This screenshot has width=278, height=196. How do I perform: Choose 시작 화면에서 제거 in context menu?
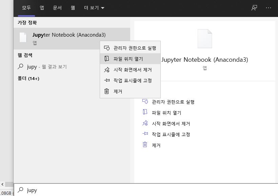click(130, 70)
